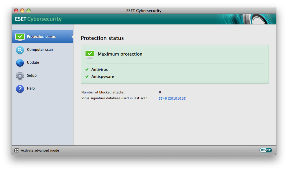
Task: Go to the Setup section
Action: [x=32, y=76]
